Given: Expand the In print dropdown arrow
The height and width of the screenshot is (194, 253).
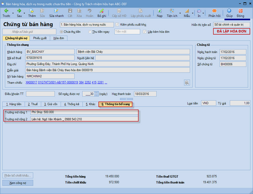Looking at the screenshot, I should 203,13.
